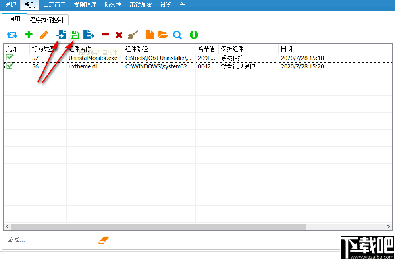Screen dimensions: 395x259
Task: Open the import rules icon
Action: (x=60, y=35)
